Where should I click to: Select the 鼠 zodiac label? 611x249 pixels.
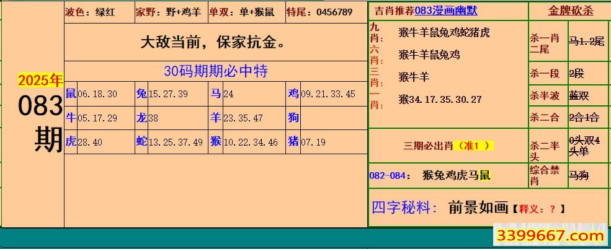pyautogui.click(x=71, y=94)
